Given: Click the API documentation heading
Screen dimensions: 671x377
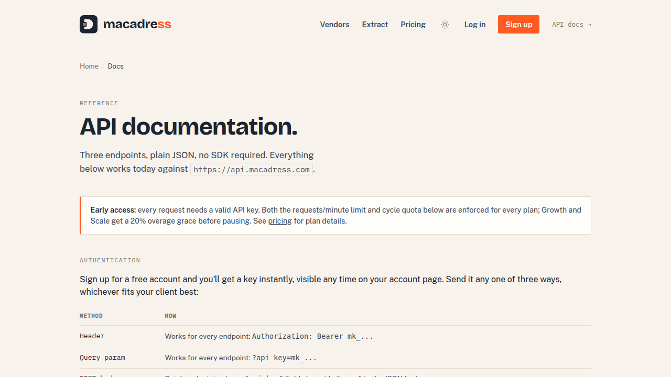Looking at the screenshot, I should (x=189, y=126).
